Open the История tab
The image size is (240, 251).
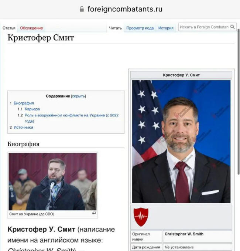[x=166, y=28]
